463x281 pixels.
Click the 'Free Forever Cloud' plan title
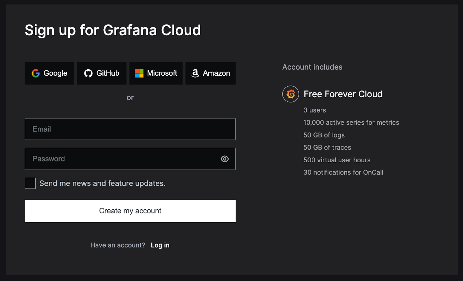tap(343, 94)
